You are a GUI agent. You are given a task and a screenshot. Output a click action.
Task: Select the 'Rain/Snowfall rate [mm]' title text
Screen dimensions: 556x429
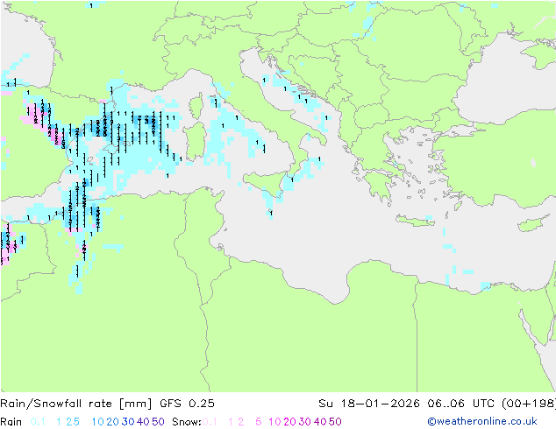point(76,404)
